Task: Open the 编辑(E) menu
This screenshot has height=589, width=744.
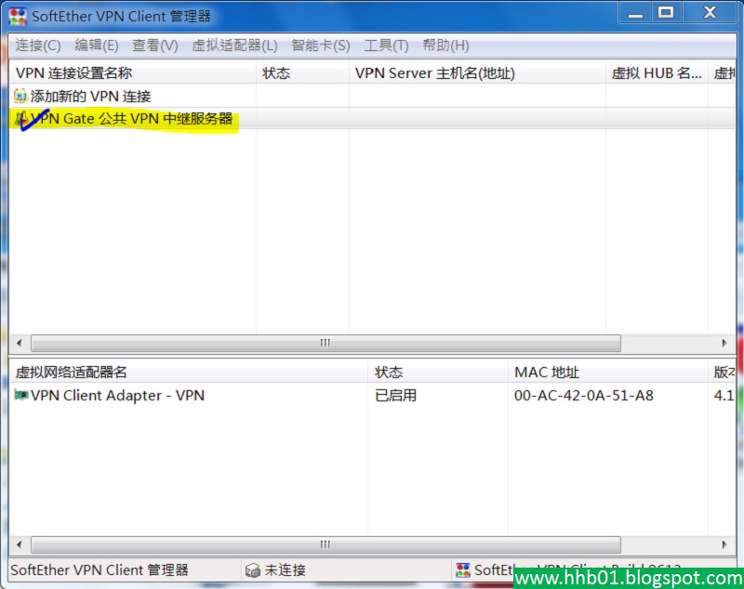Action: (x=97, y=46)
